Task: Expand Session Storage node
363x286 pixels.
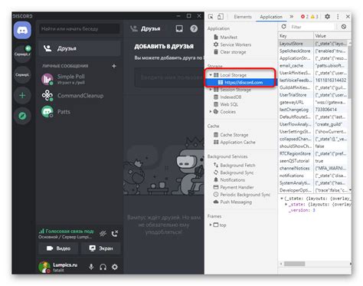Action: pyautogui.click(x=211, y=90)
